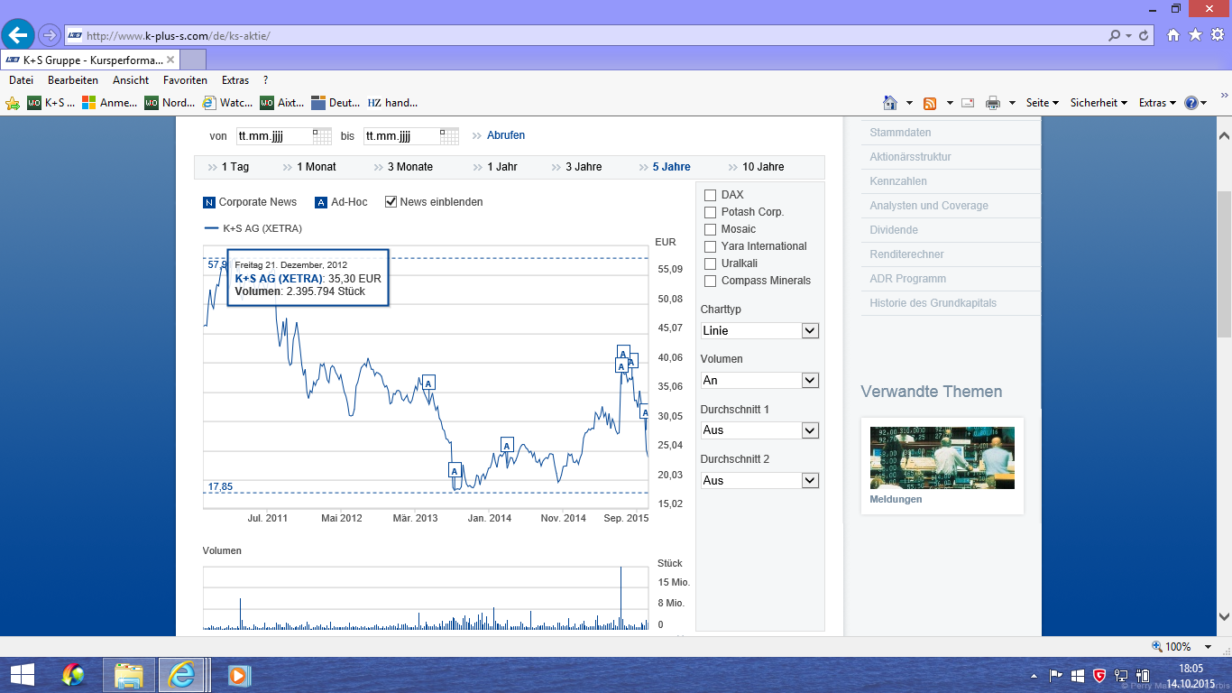Open the Deut... favorites bookmark
Image resolution: width=1232 pixels, height=693 pixels.
pos(336,103)
